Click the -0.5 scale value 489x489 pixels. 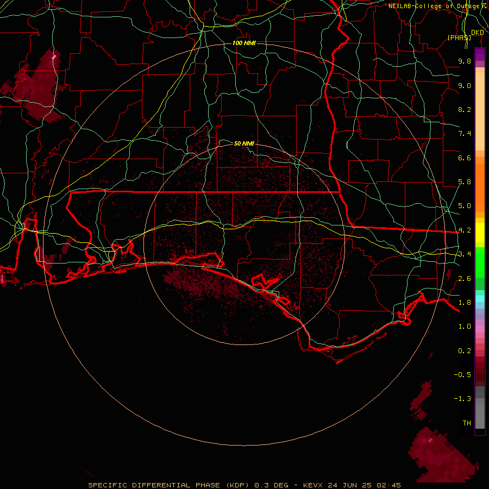tap(462, 375)
